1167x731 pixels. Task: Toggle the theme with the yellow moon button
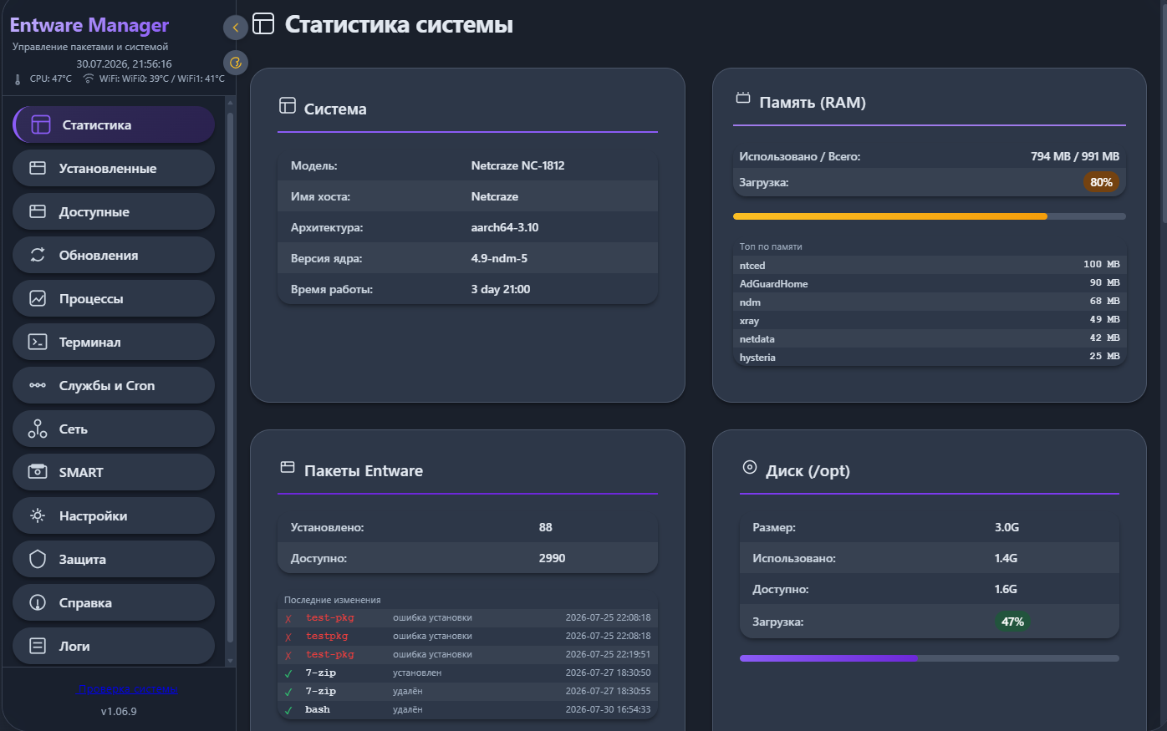(236, 63)
